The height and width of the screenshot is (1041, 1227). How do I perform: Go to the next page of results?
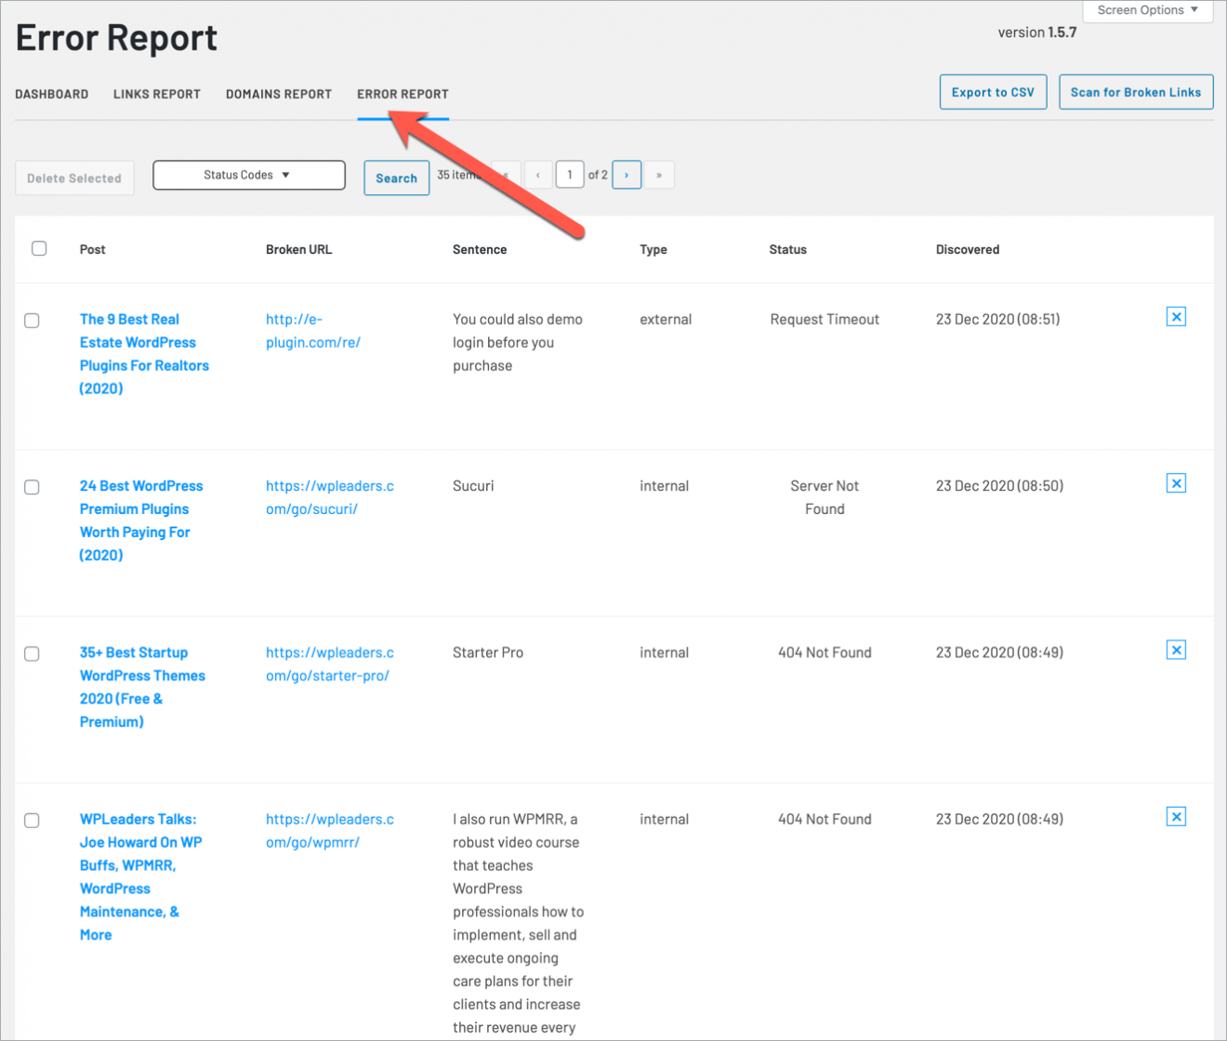627,174
